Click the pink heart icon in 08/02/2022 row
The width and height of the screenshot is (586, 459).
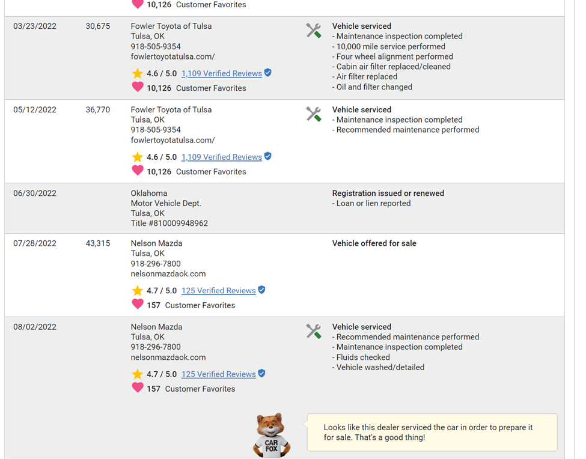138,388
